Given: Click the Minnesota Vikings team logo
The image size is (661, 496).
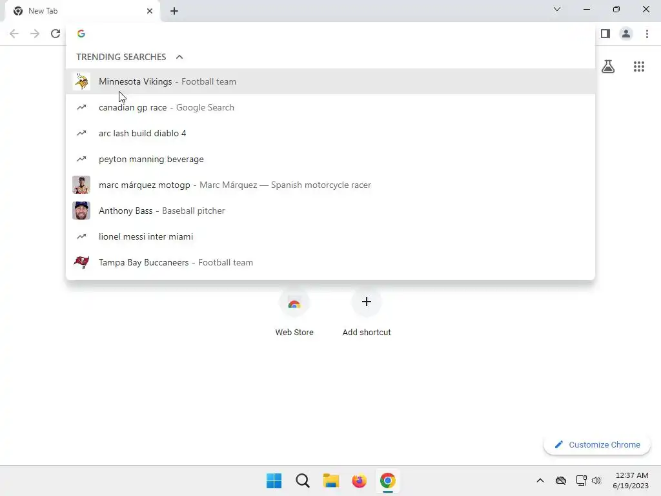Looking at the screenshot, I should coord(81,81).
